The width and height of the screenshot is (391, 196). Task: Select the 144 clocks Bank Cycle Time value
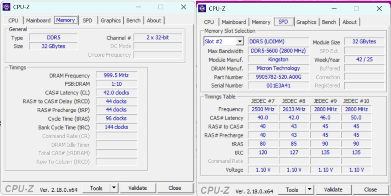116,127
